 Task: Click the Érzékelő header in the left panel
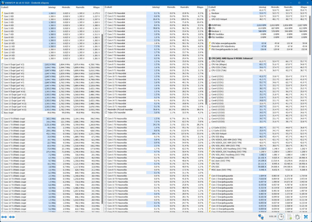pyautogui.click(x=5, y=7)
